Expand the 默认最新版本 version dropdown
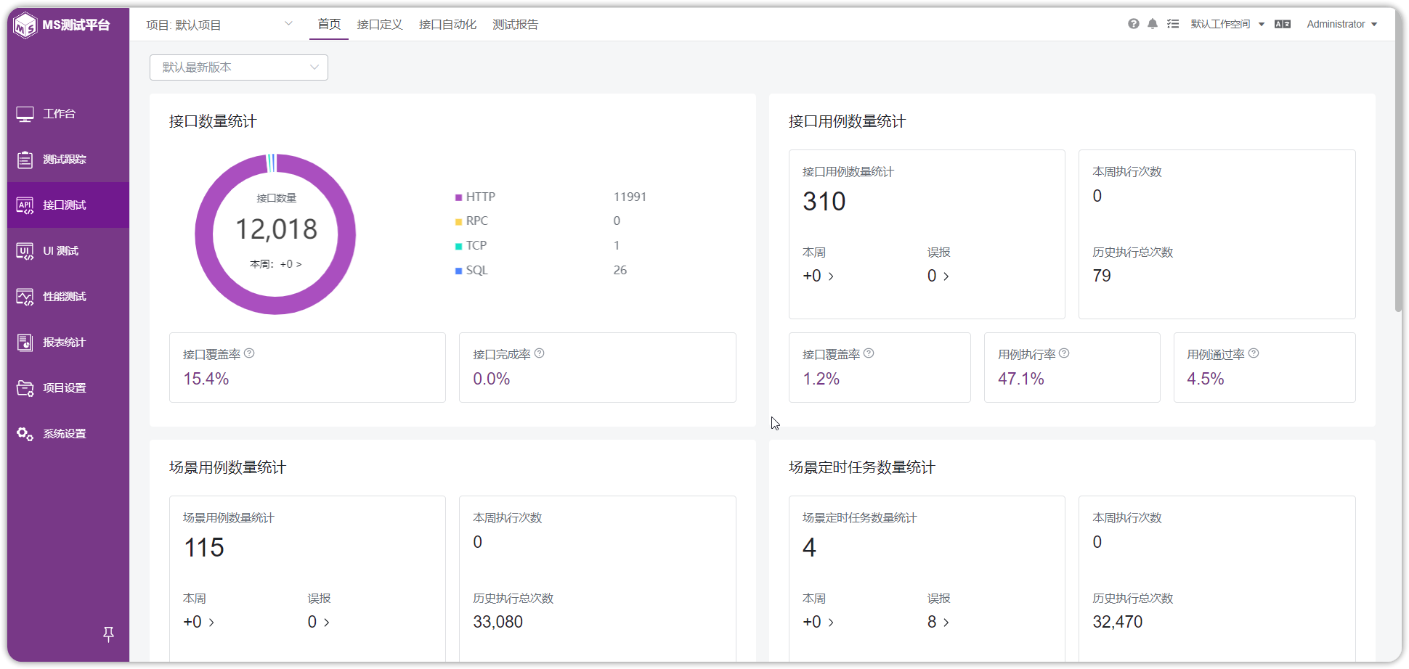 [x=239, y=67]
